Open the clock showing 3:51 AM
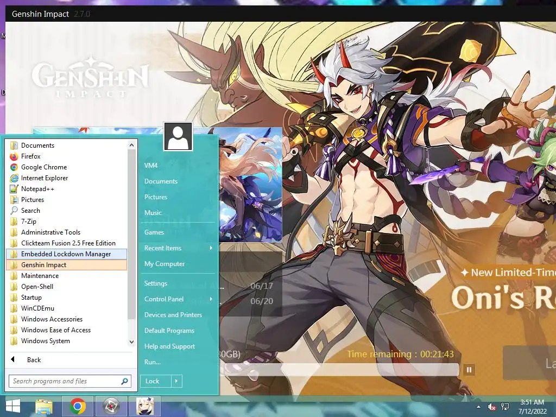556x417 pixels. click(x=532, y=407)
